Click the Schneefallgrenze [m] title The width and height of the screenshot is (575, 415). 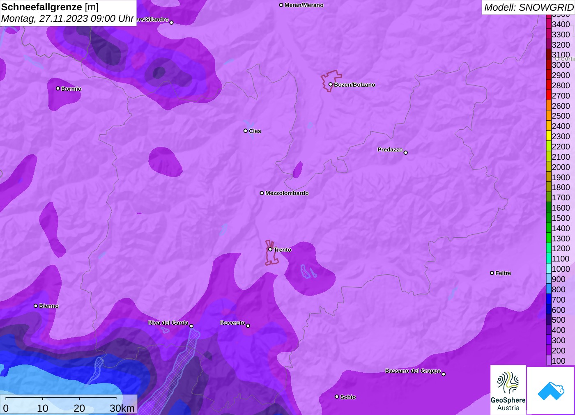coord(50,7)
